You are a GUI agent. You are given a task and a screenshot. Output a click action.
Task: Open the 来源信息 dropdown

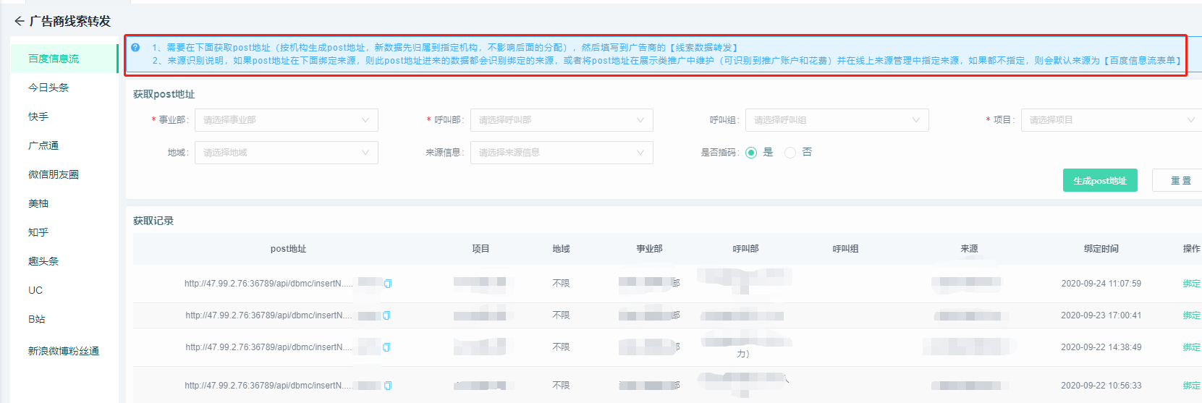tap(561, 153)
